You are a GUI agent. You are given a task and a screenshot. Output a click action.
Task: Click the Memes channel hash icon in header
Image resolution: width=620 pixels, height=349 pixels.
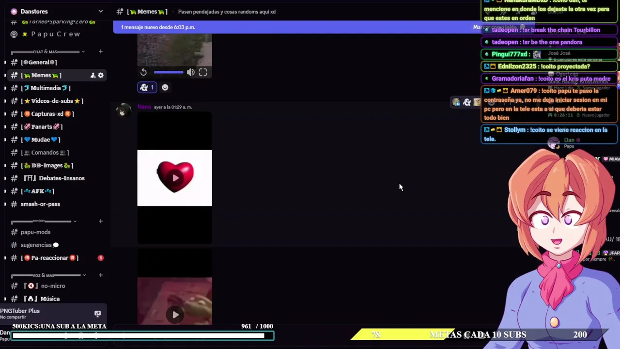click(x=120, y=11)
